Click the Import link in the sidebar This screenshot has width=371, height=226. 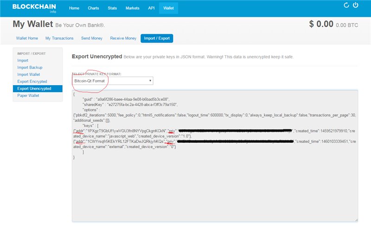23,61
